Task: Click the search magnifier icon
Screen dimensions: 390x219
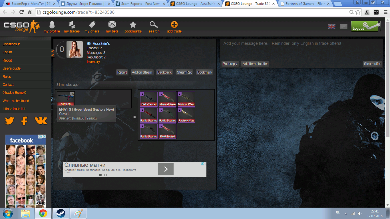Action: [x=154, y=25]
